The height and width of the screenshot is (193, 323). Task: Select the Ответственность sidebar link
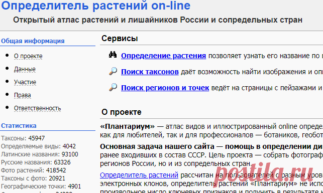point(37,108)
